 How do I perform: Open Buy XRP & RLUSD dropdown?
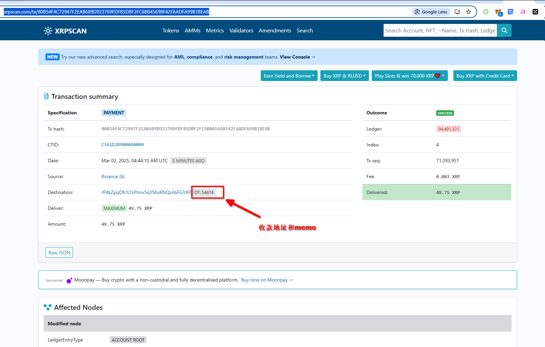344,76
